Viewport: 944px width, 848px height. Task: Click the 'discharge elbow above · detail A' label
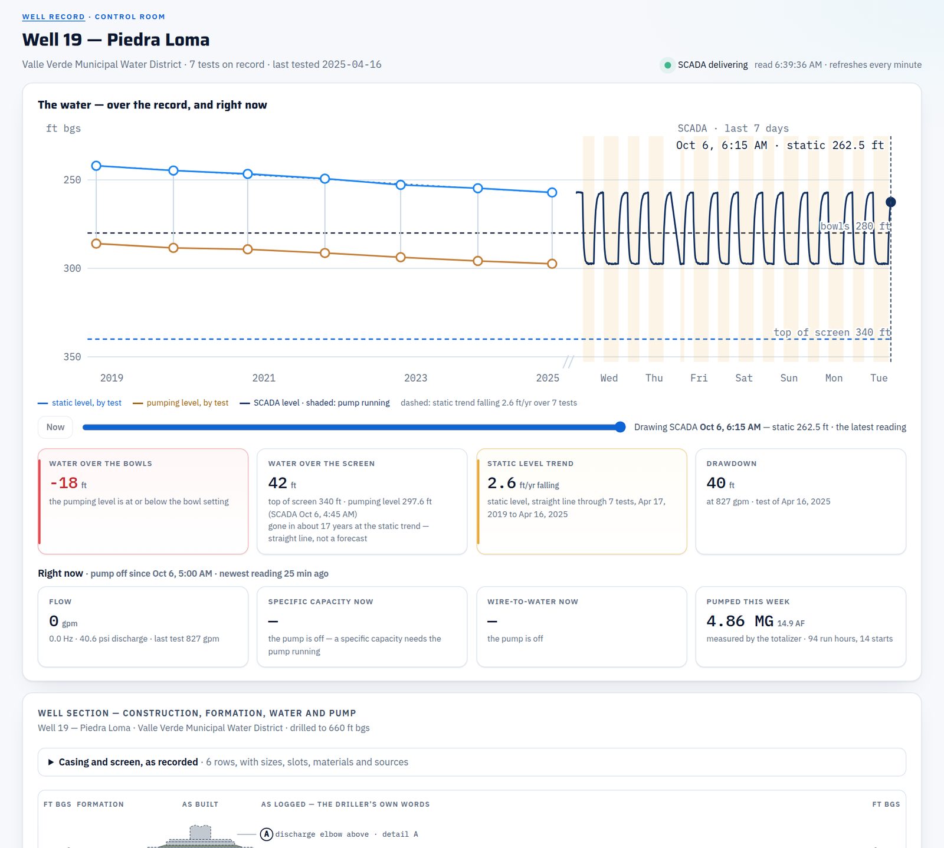[x=346, y=834]
